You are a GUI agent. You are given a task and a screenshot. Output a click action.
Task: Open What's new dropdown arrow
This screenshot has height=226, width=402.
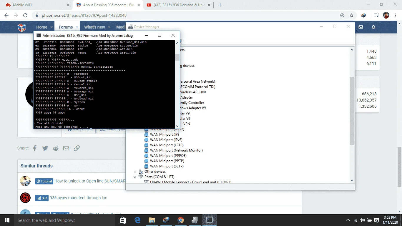pos(109,27)
